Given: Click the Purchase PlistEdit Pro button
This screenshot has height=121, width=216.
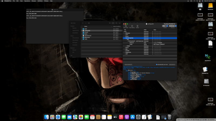Looking at the screenshot, I should pos(170,24).
